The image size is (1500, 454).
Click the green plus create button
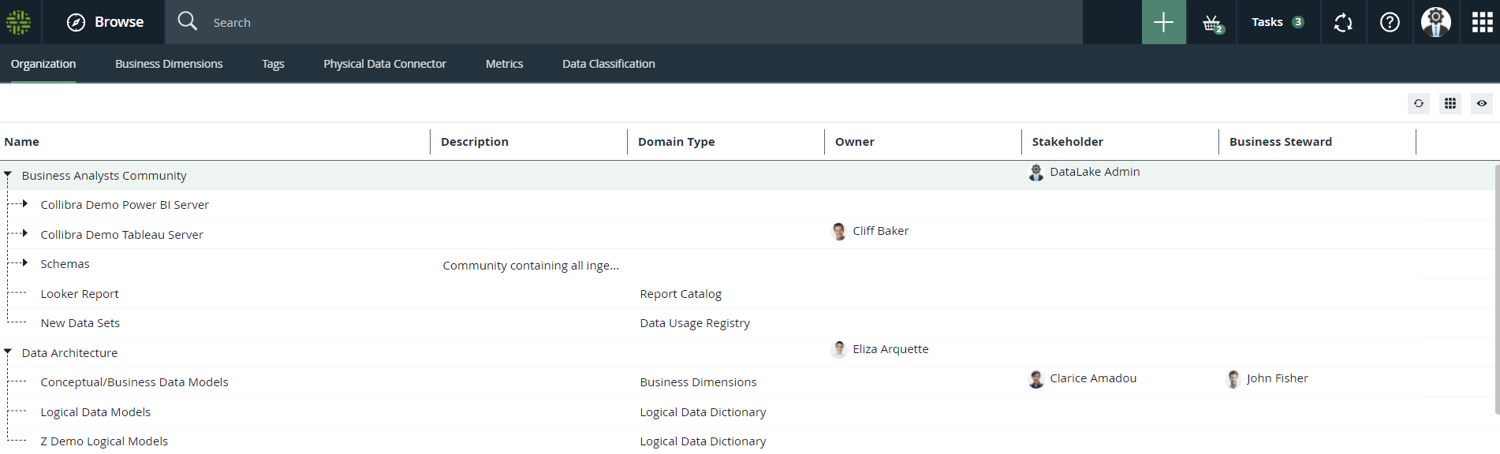[1163, 22]
